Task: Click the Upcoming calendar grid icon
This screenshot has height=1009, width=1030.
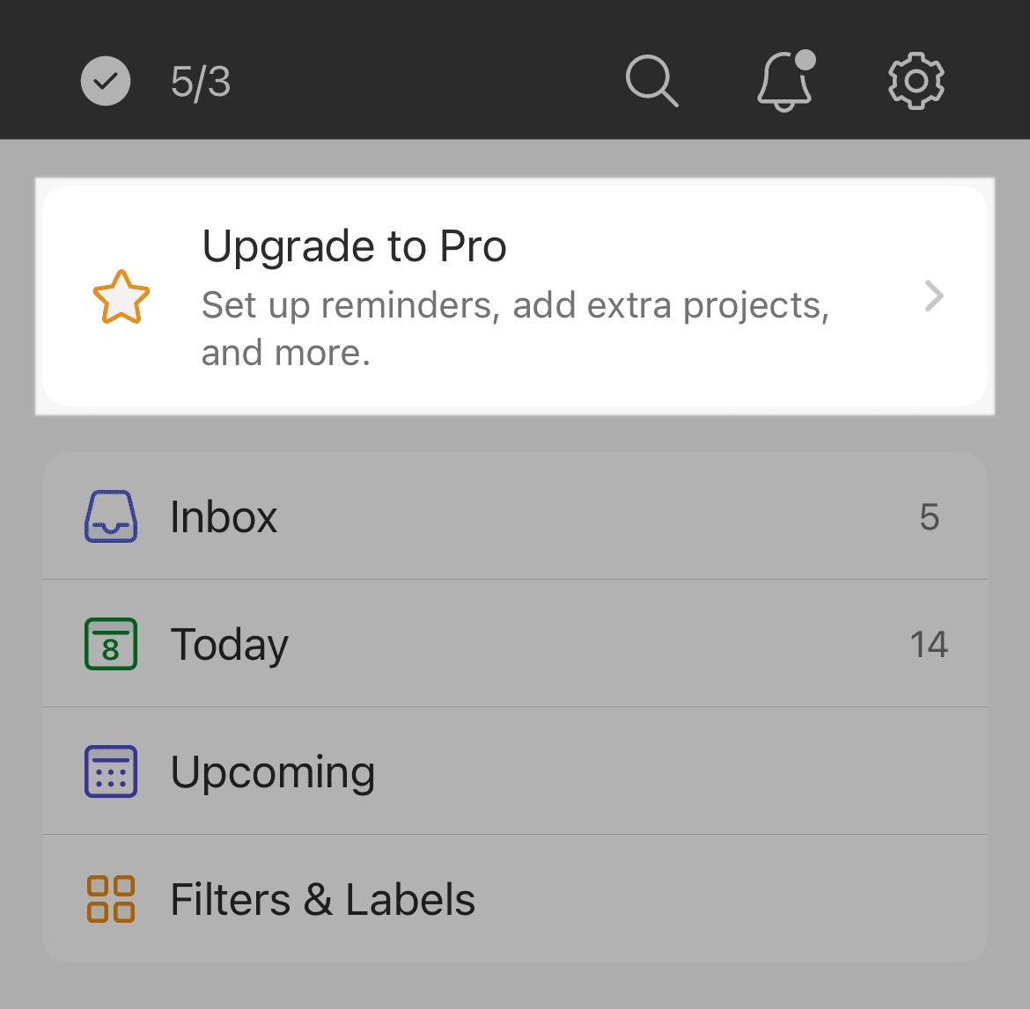Action: pos(109,771)
